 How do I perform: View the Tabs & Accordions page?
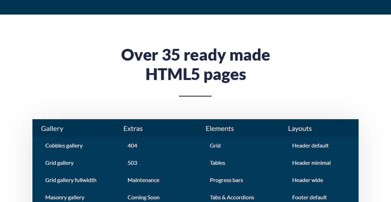232,198
